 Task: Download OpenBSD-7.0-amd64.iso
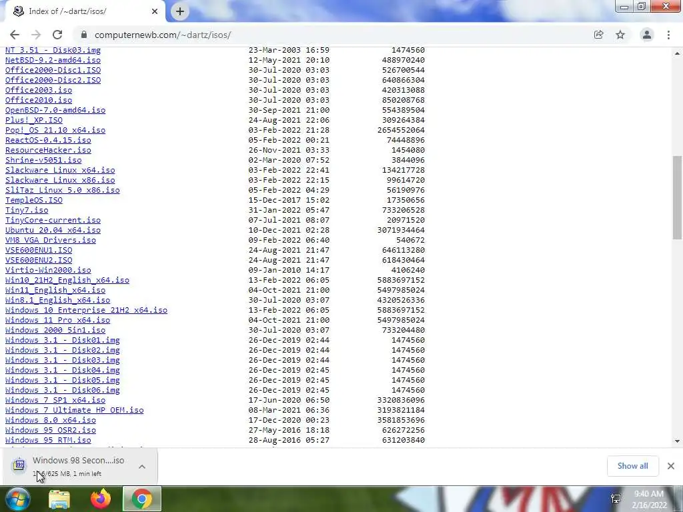coord(55,110)
